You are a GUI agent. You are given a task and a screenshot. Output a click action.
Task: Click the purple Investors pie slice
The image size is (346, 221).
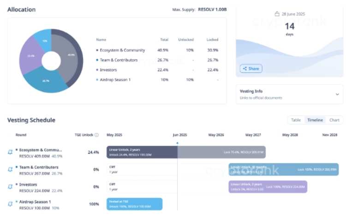(30, 55)
